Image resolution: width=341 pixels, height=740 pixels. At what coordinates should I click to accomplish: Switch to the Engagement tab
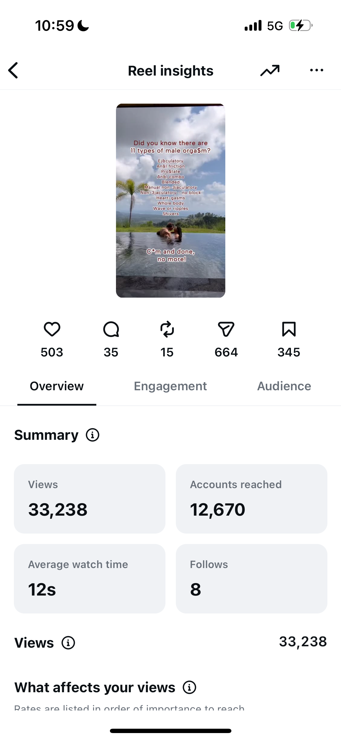point(170,386)
